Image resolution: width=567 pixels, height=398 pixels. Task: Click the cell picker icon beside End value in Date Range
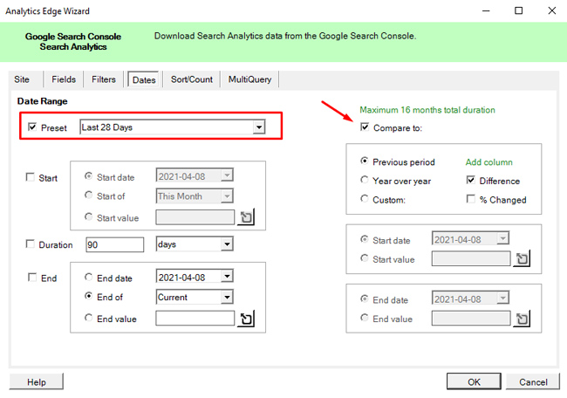(246, 319)
